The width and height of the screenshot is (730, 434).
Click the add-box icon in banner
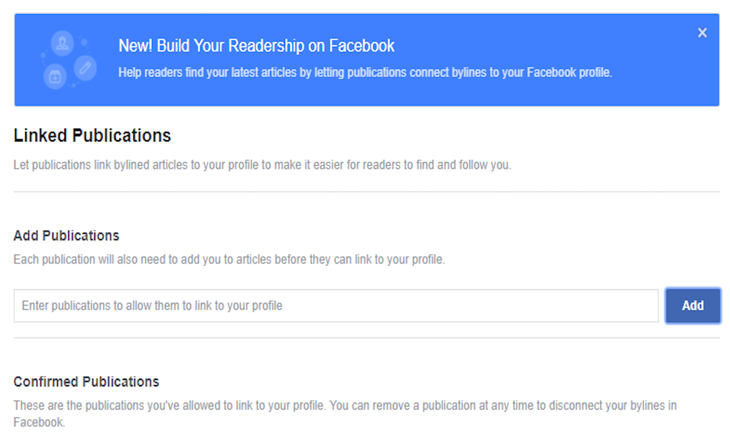[55, 77]
